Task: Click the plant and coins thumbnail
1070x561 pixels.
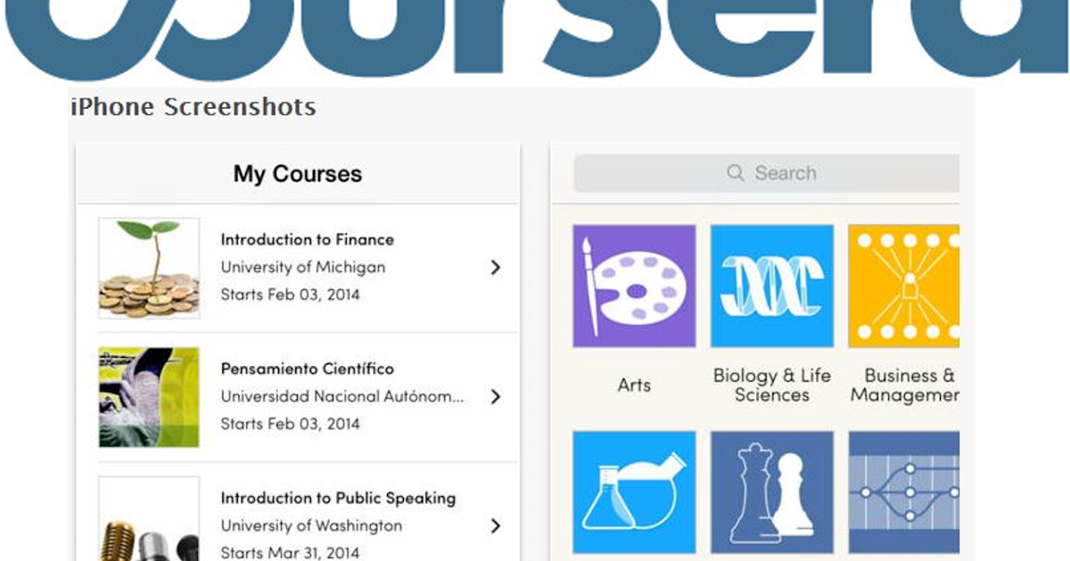Action: point(149,268)
